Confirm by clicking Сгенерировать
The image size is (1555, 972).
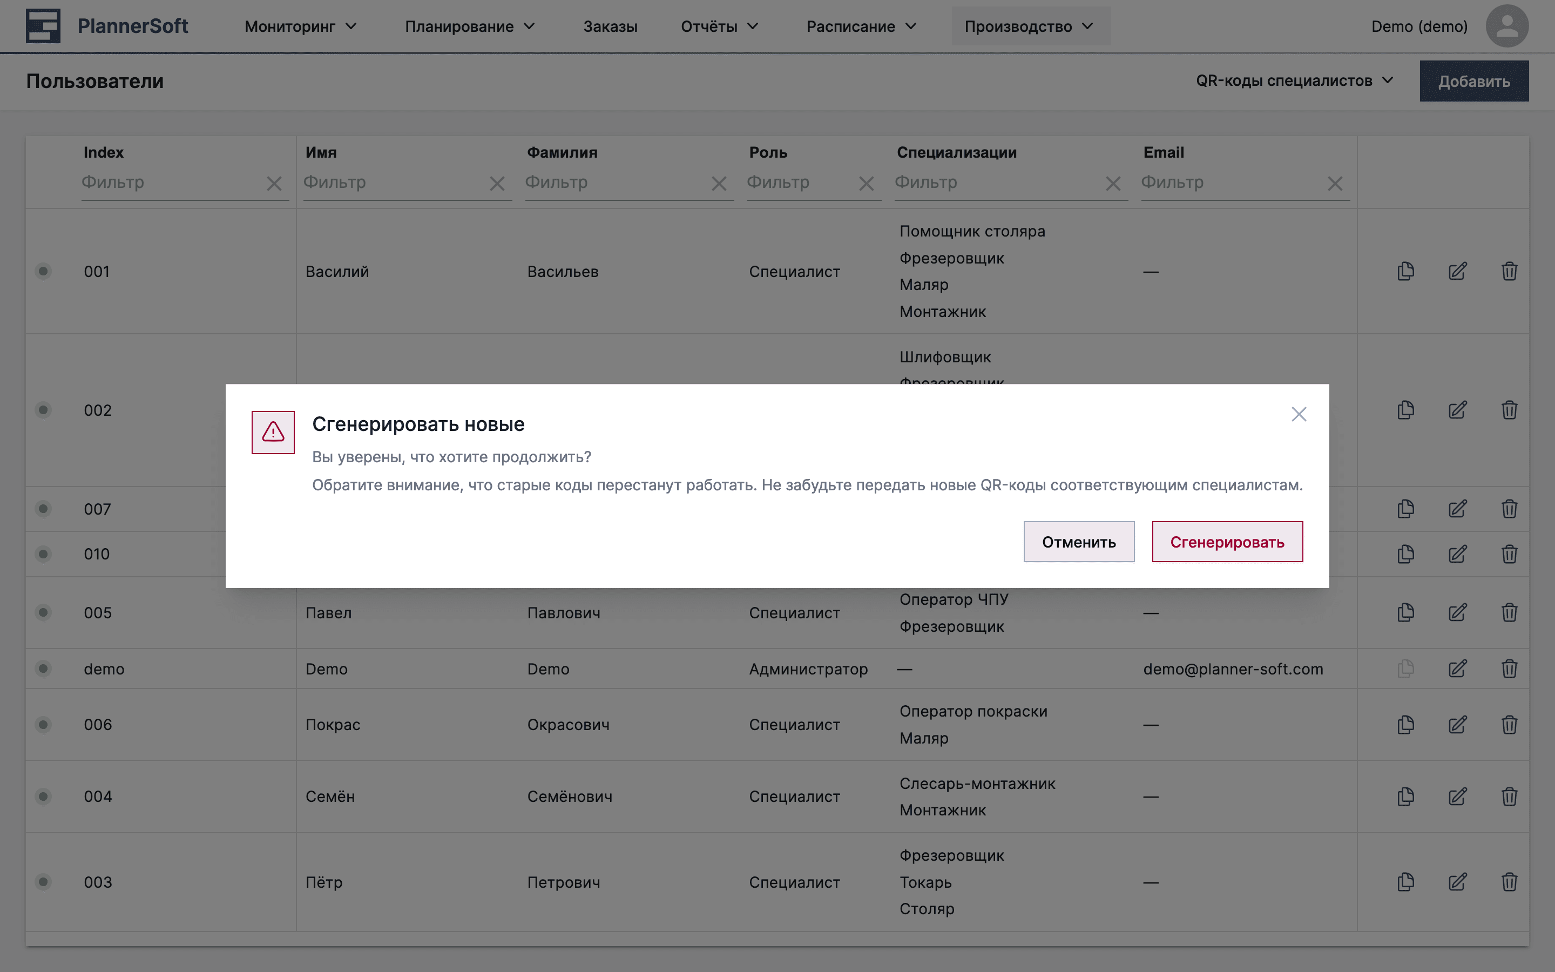pos(1227,542)
